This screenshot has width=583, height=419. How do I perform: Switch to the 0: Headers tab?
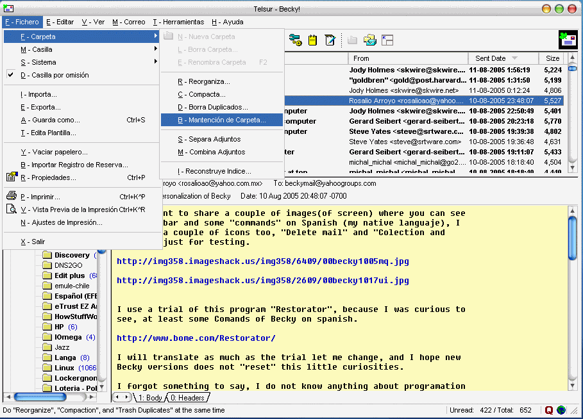point(188,397)
